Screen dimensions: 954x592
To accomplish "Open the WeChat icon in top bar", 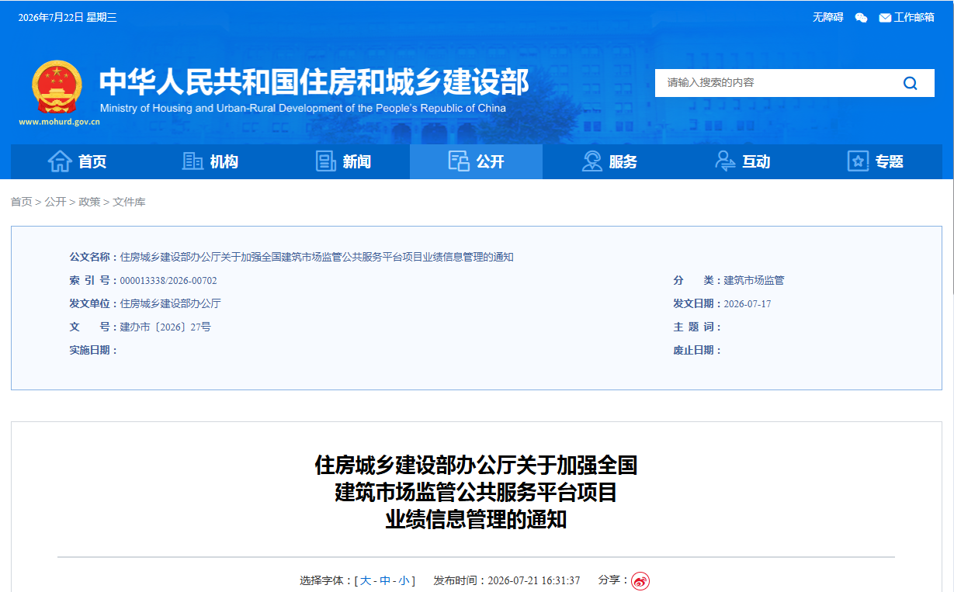I will click(861, 18).
